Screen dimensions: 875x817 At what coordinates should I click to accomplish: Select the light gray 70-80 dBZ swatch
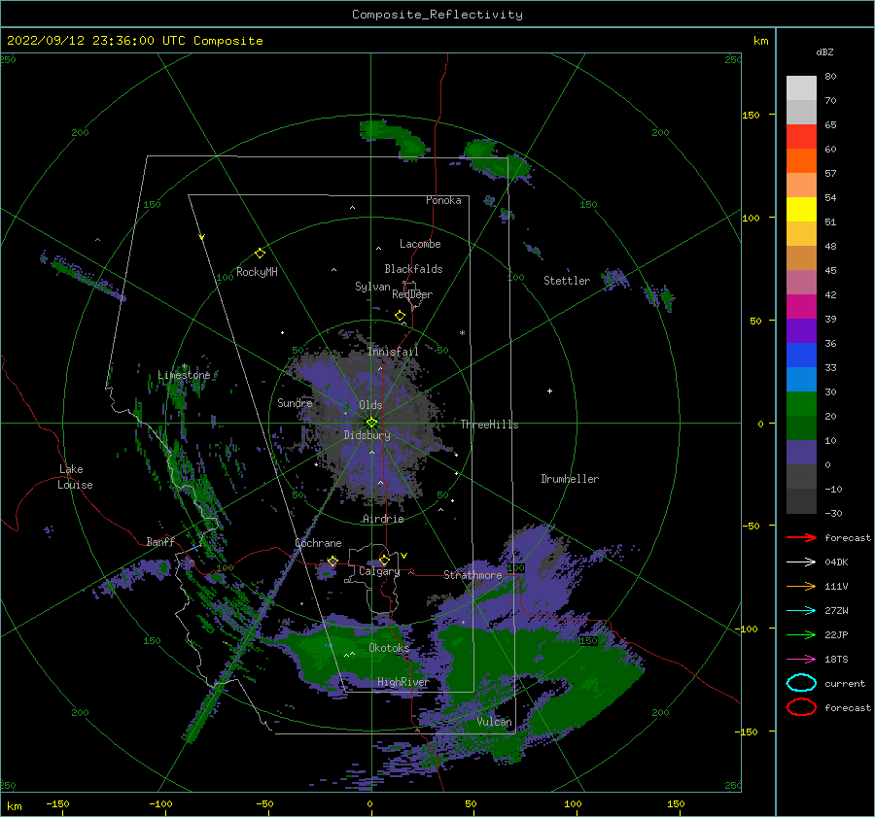[x=801, y=88]
